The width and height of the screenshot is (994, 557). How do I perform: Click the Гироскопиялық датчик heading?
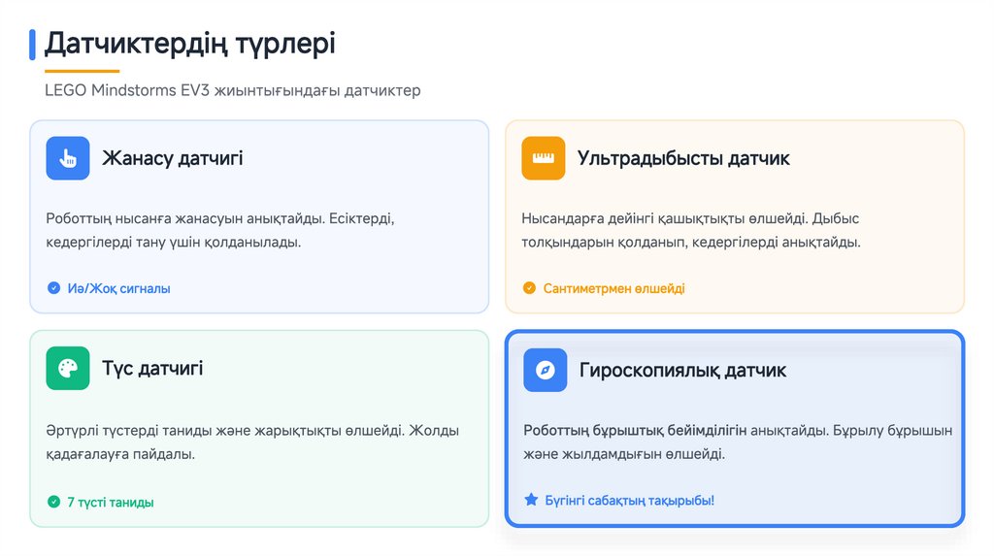click(682, 371)
